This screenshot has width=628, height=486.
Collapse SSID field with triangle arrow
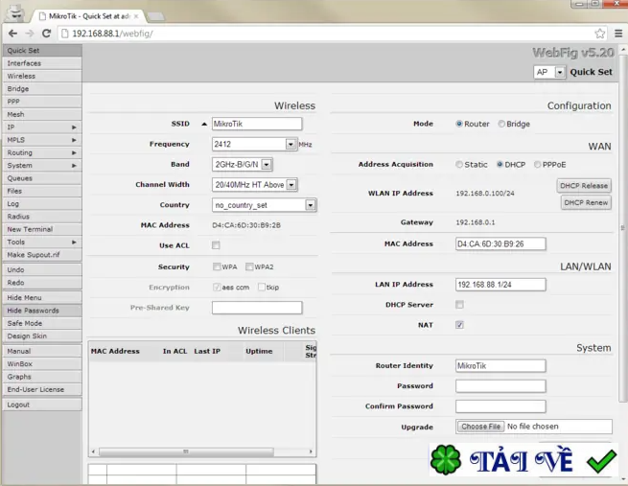(204, 125)
